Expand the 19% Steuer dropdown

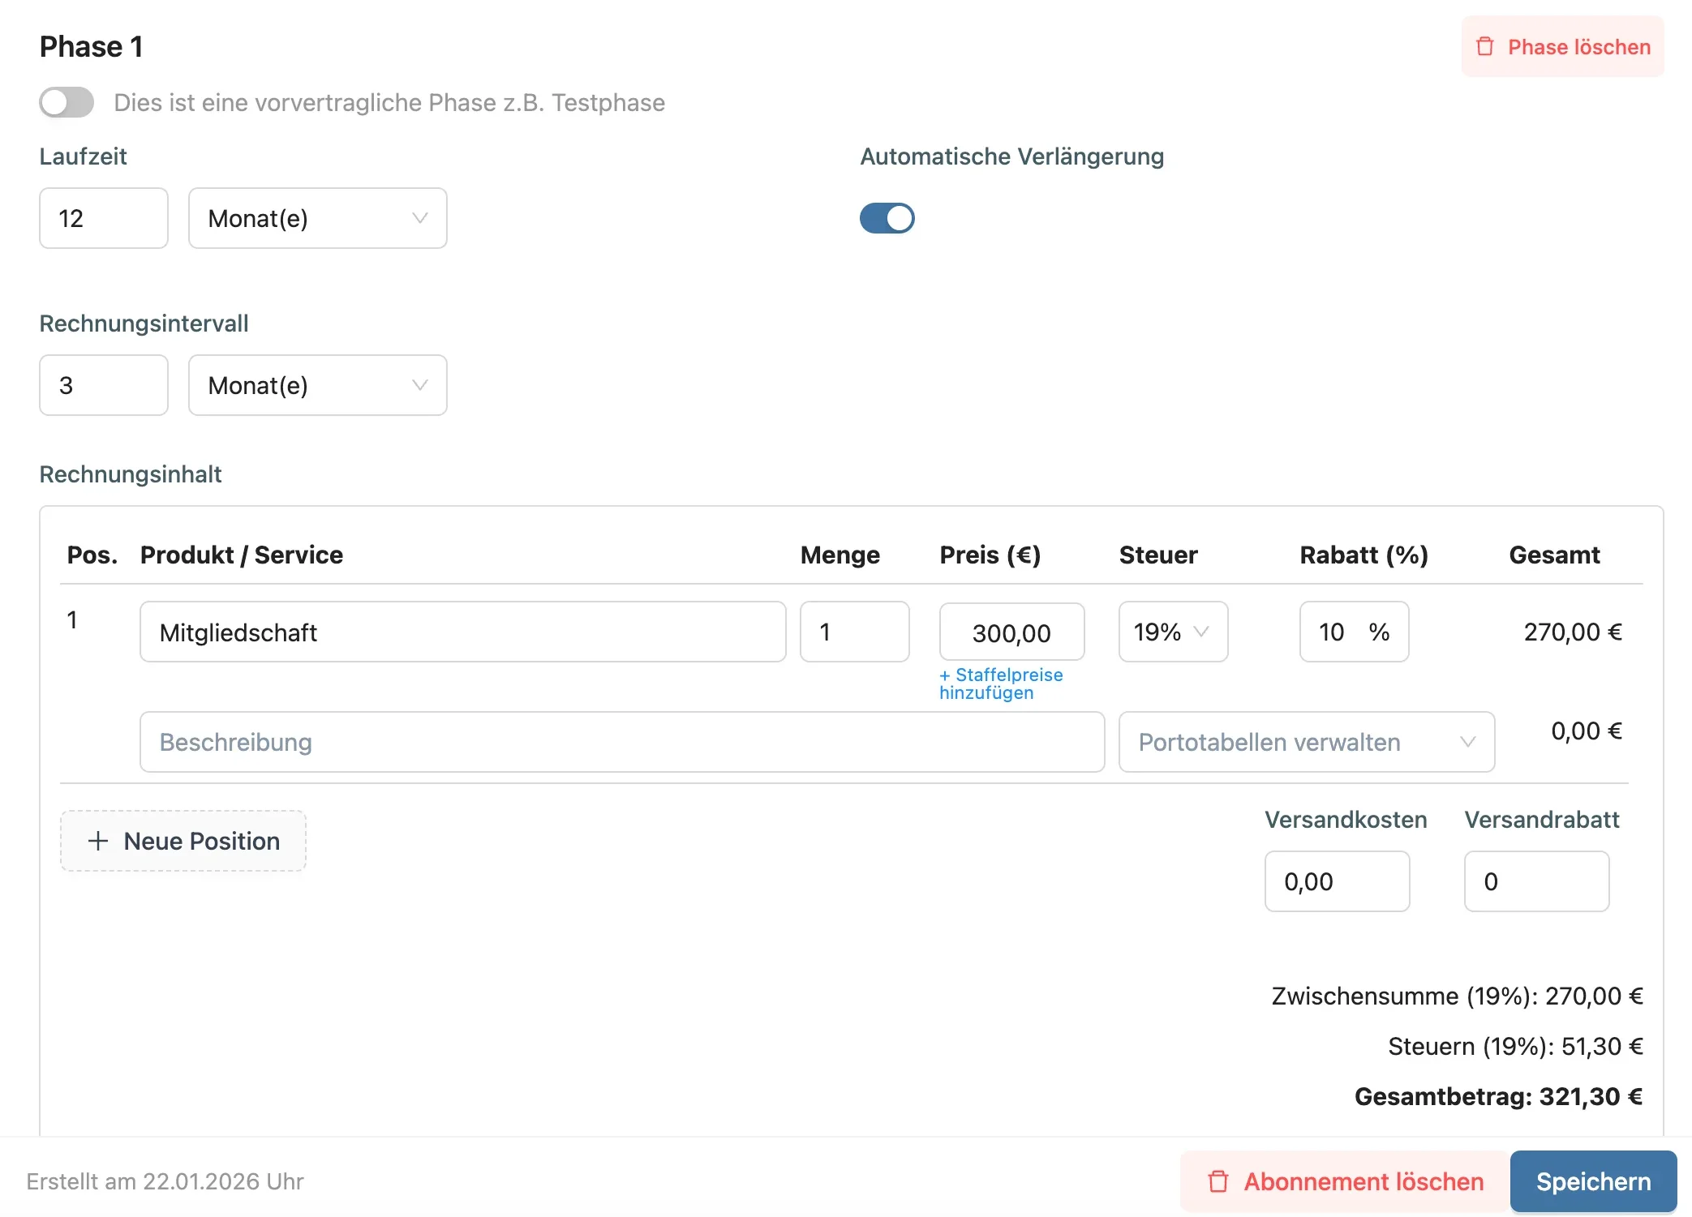[x=1172, y=632]
